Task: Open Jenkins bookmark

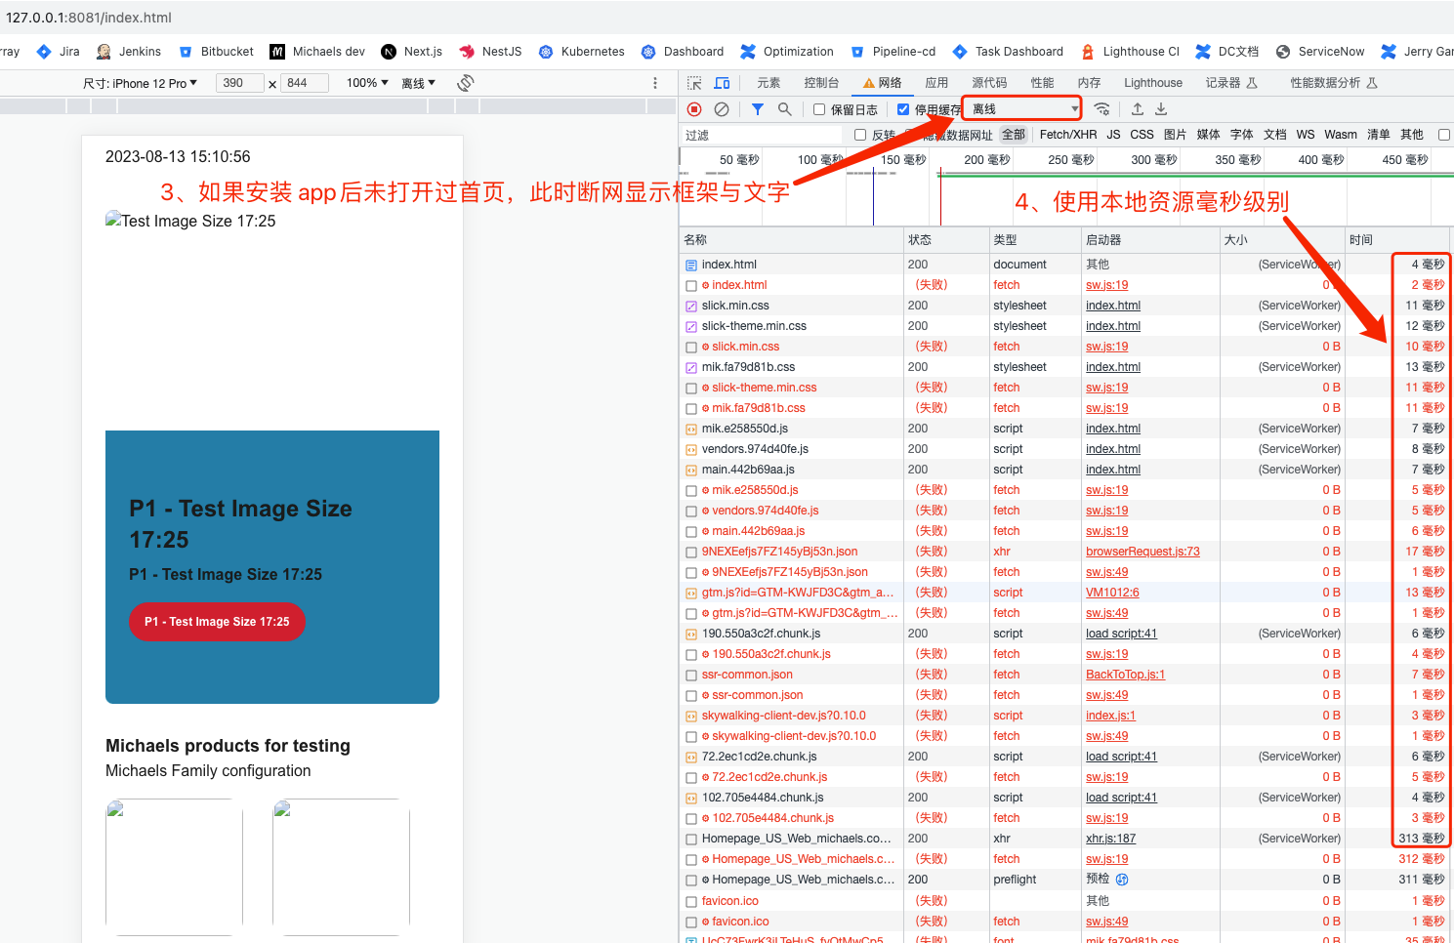Action: point(129,52)
